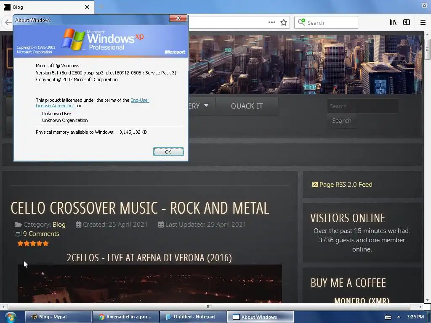Bookmark this page with the star icon
Screen dimensions: 431x323
click(284, 23)
